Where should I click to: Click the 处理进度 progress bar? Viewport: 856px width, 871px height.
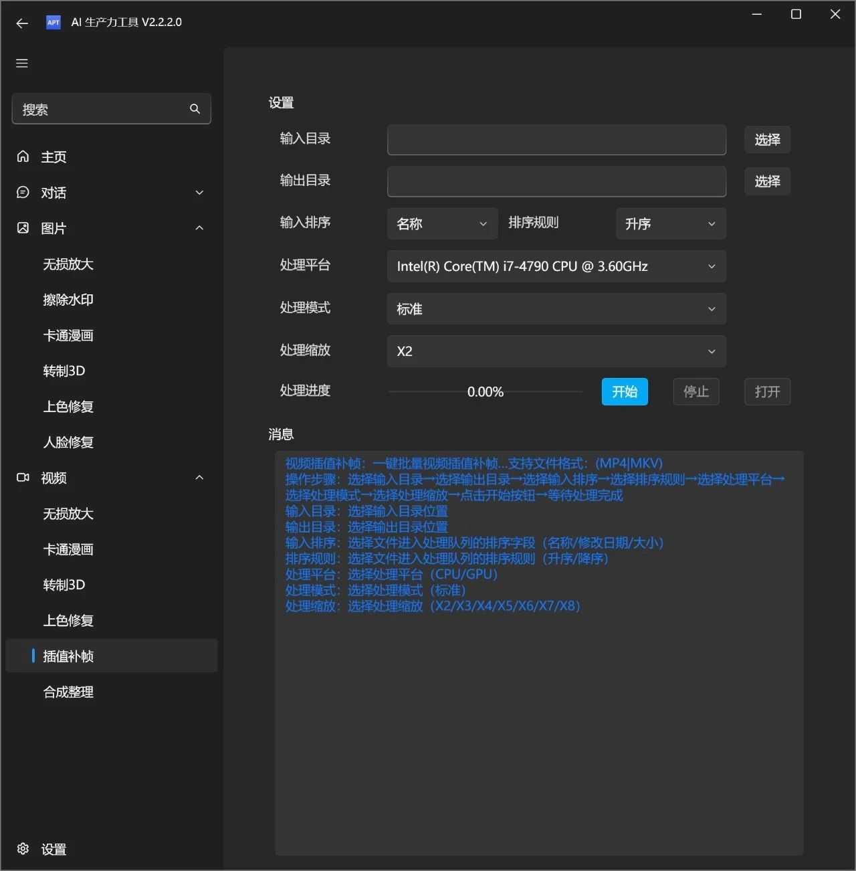(x=486, y=392)
